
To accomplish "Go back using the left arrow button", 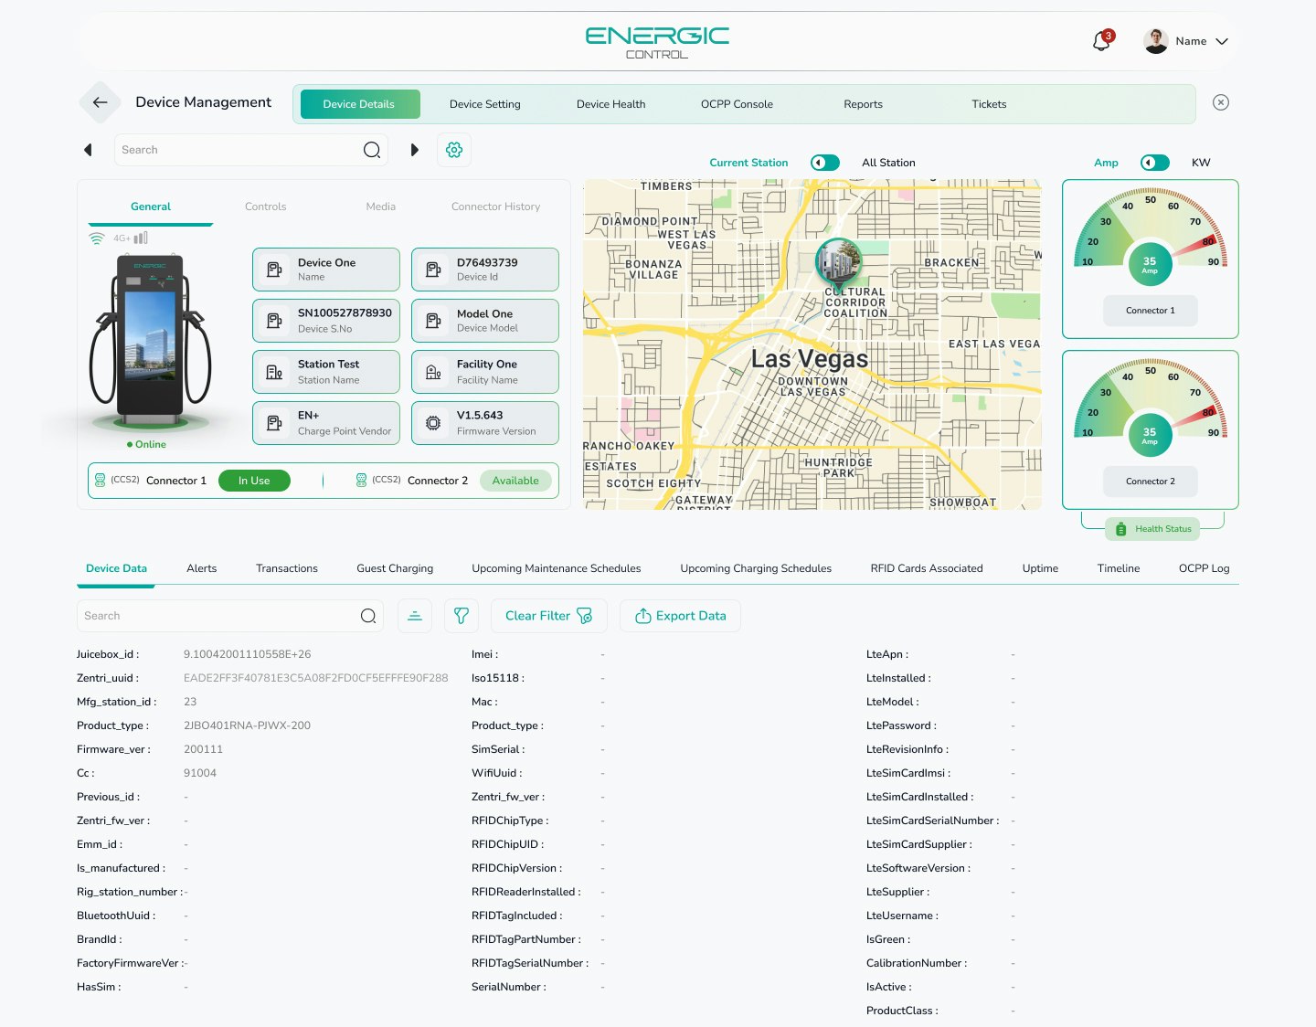I will pos(101,102).
